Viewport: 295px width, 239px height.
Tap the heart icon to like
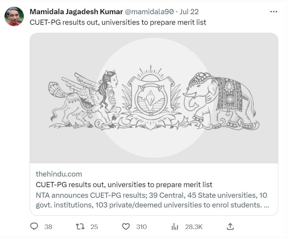click(127, 227)
